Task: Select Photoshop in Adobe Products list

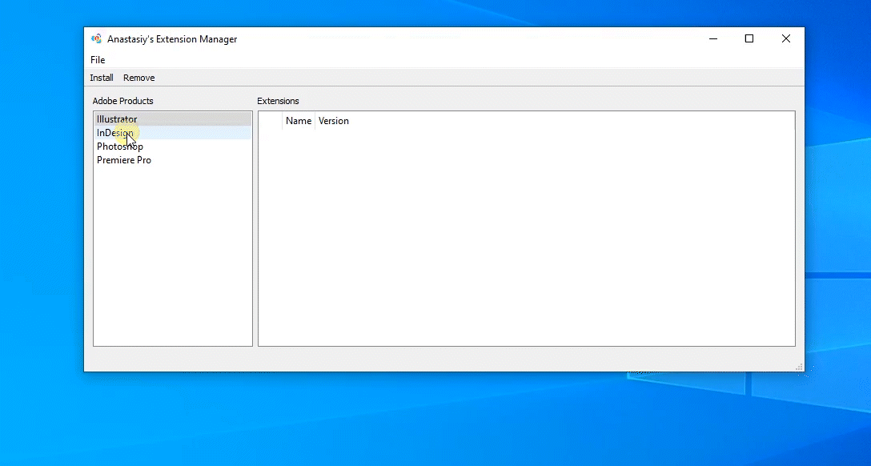Action: [x=172, y=146]
